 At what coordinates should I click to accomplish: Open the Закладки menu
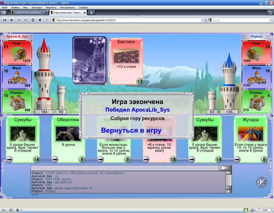click(37, 8)
